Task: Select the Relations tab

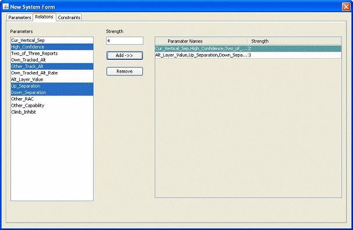Action: [44, 17]
